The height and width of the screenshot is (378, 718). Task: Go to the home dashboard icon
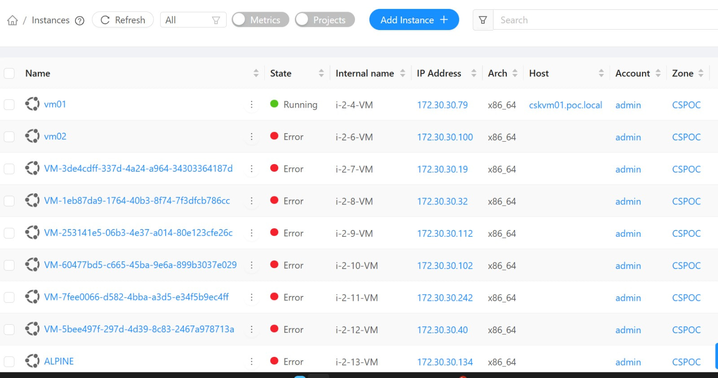[x=13, y=20]
